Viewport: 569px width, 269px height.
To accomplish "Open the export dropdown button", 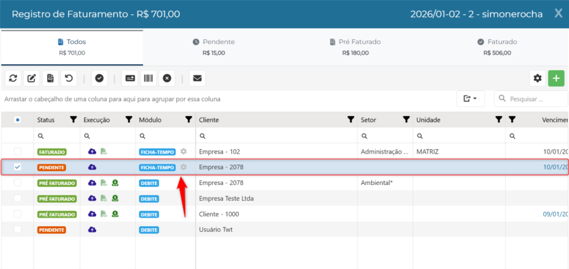I will click(470, 98).
